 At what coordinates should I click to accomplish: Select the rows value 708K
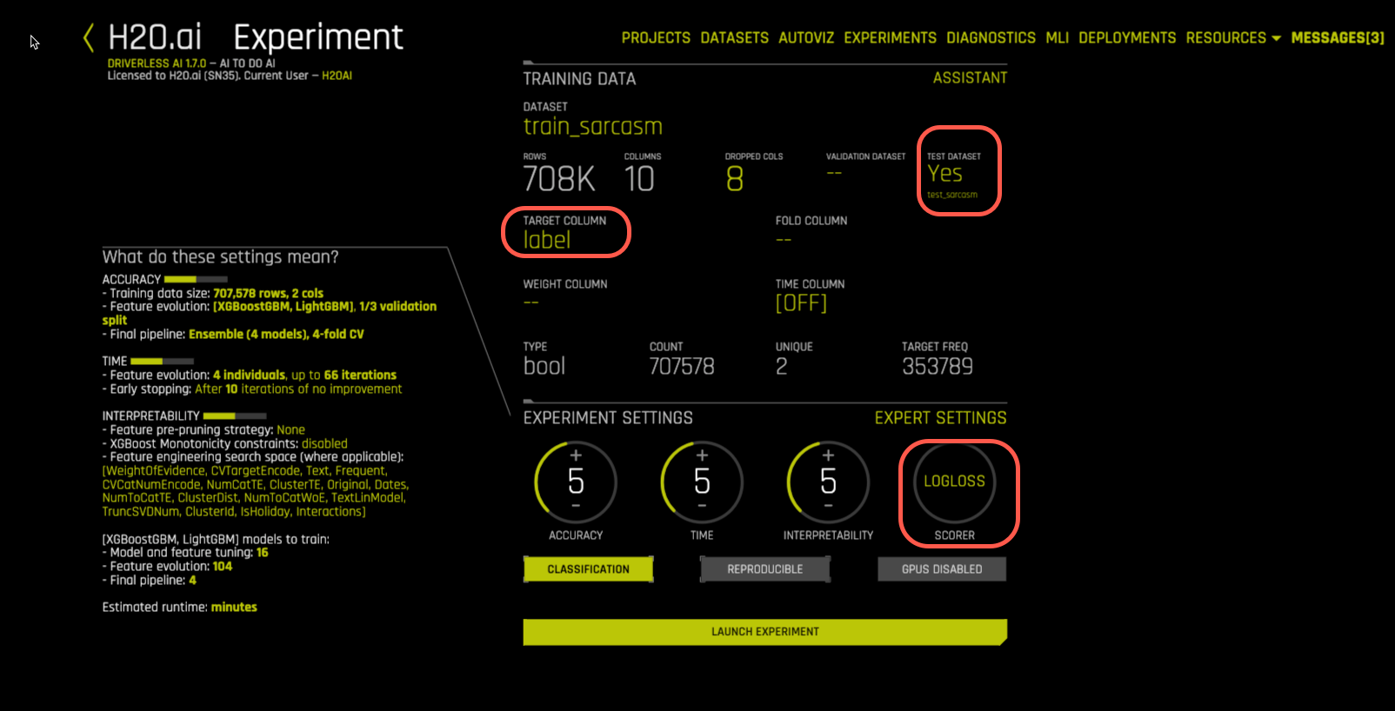tap(559, 179)
